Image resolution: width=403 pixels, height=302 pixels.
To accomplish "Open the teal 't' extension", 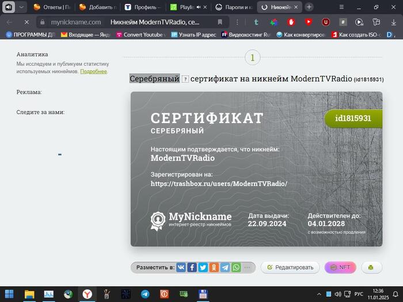I will tap(256, 22).
